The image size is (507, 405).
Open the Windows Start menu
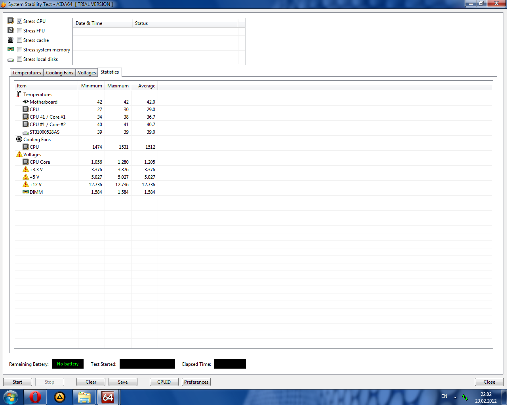(11, 397)
